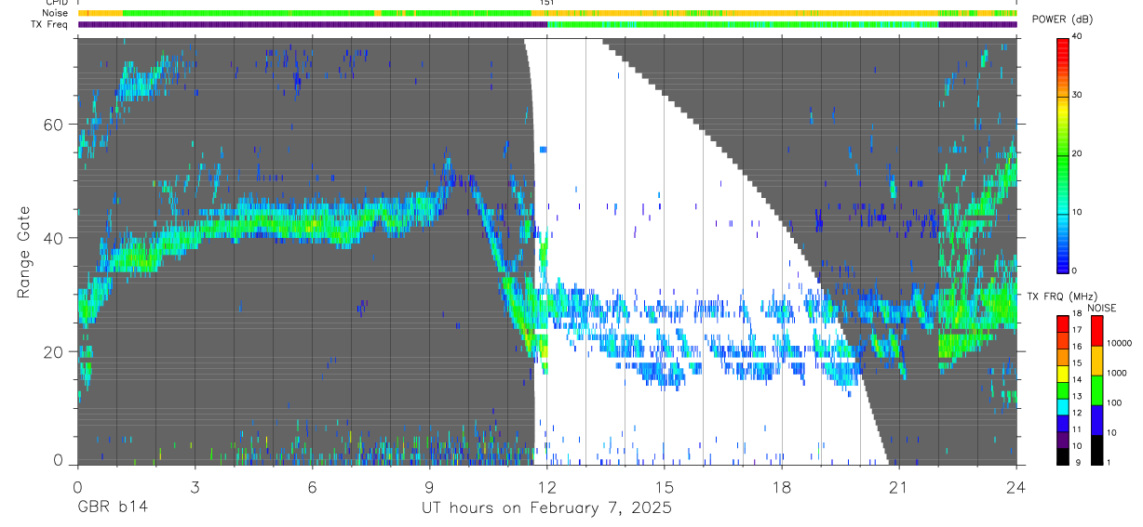Click the red swatch in the noise legend
Viewport: 1143px width, 527px height.
point(1096,331)
